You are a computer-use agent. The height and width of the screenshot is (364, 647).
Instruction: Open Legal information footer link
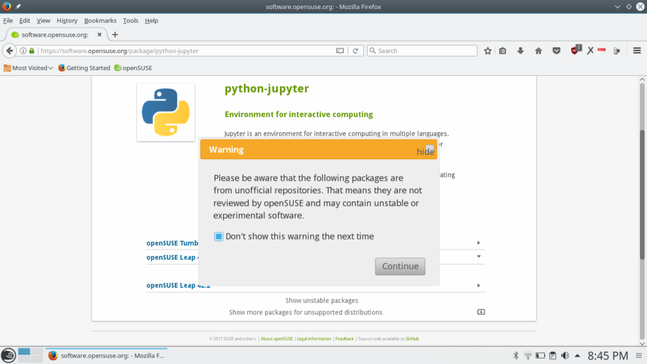click(314, 339)
